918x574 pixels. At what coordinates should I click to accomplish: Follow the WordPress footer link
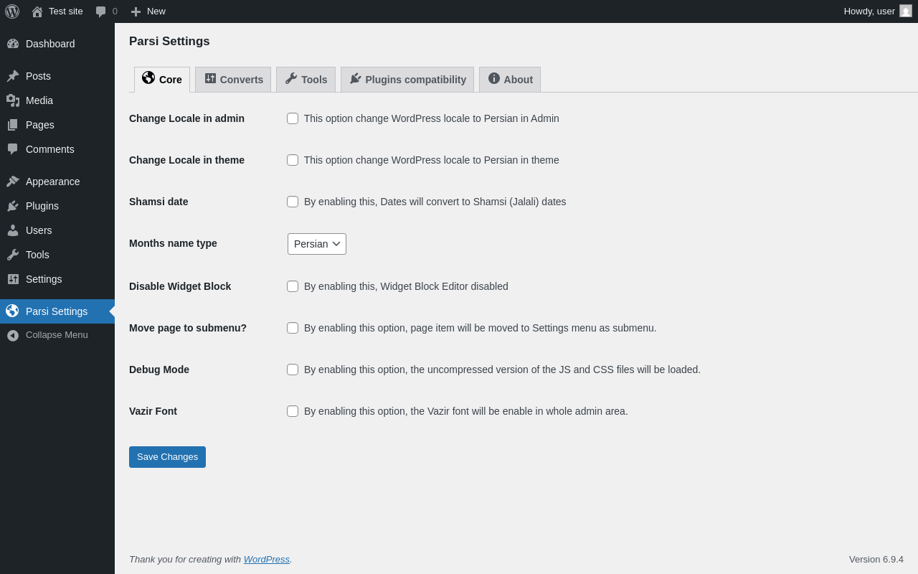[x=266, y=559]
